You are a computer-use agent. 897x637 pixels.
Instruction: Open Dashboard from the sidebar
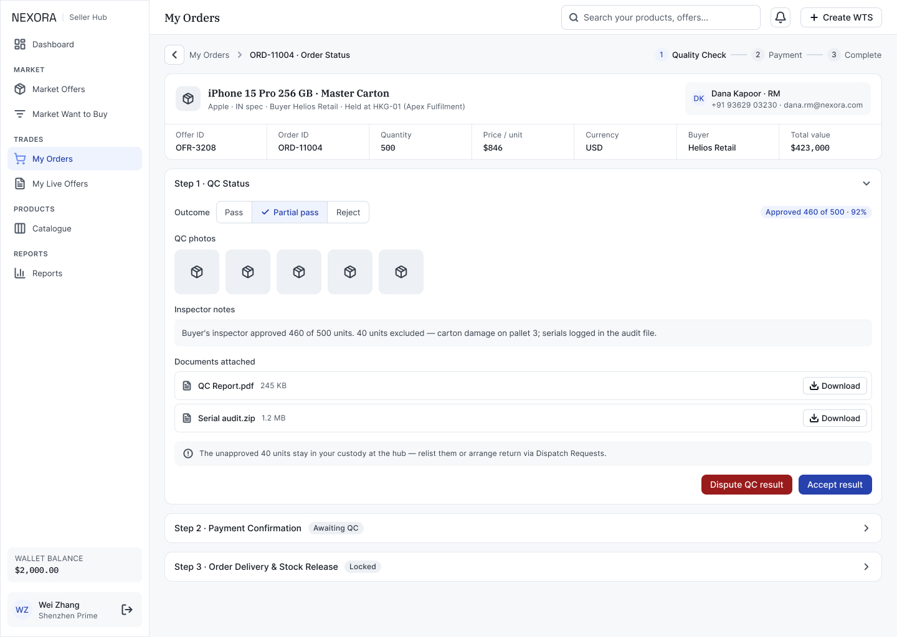click(x=75, y=44)
